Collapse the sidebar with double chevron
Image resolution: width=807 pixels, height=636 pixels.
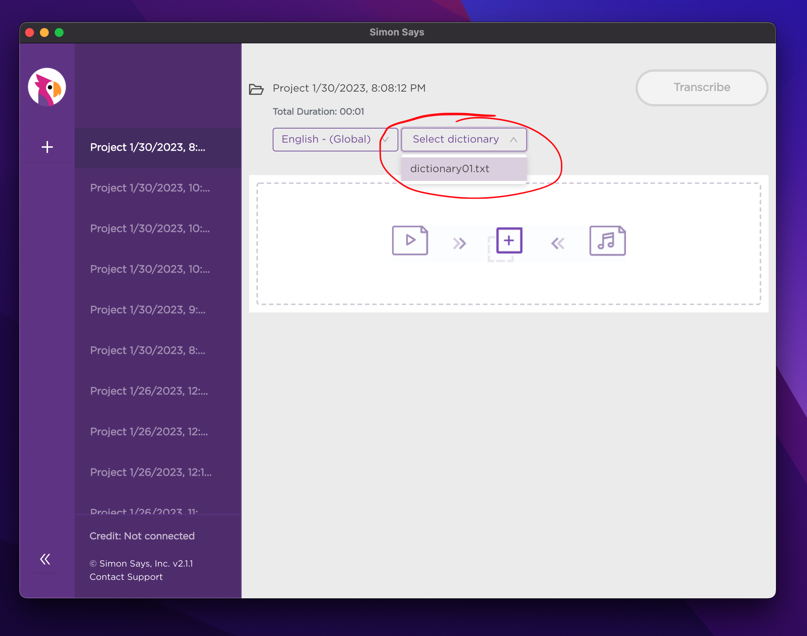click(45, 559)
